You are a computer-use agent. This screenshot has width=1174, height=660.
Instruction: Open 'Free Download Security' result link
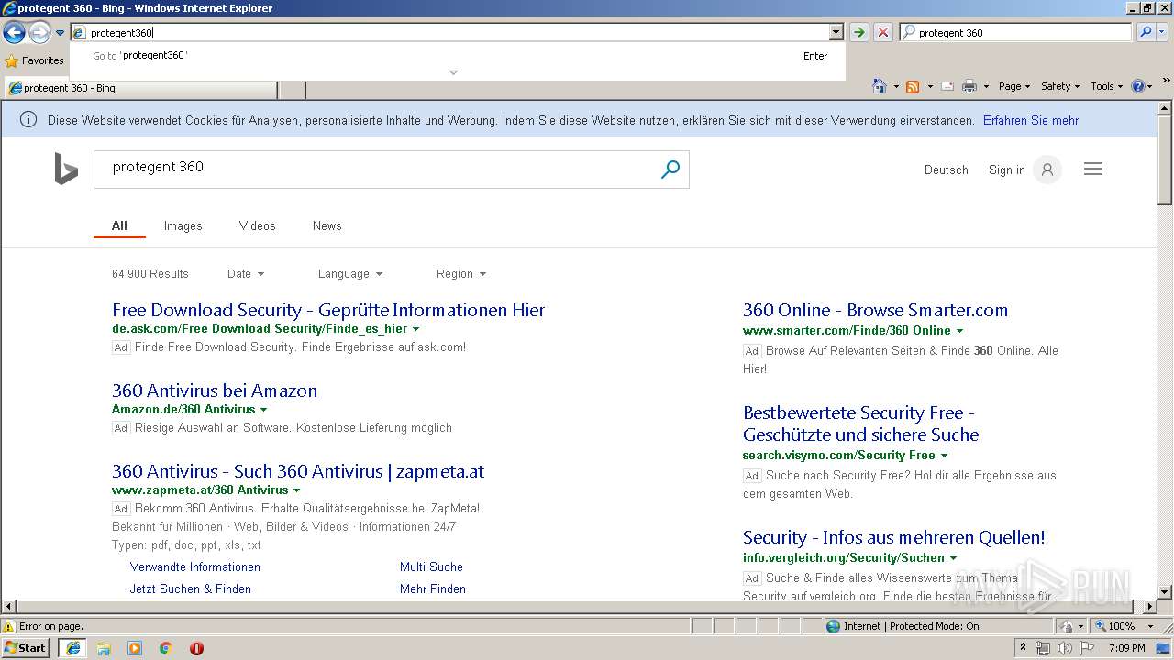point(328,310)
